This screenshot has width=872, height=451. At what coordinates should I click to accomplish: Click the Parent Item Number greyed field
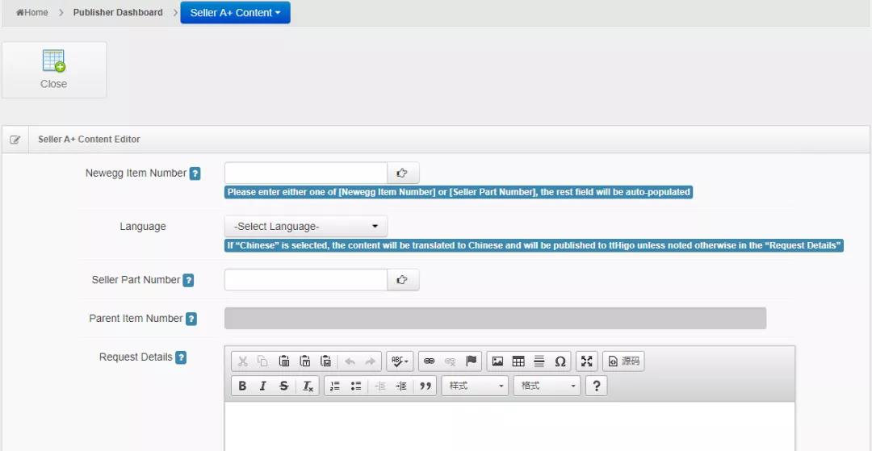pyautogui.click(x=496, y=318)
